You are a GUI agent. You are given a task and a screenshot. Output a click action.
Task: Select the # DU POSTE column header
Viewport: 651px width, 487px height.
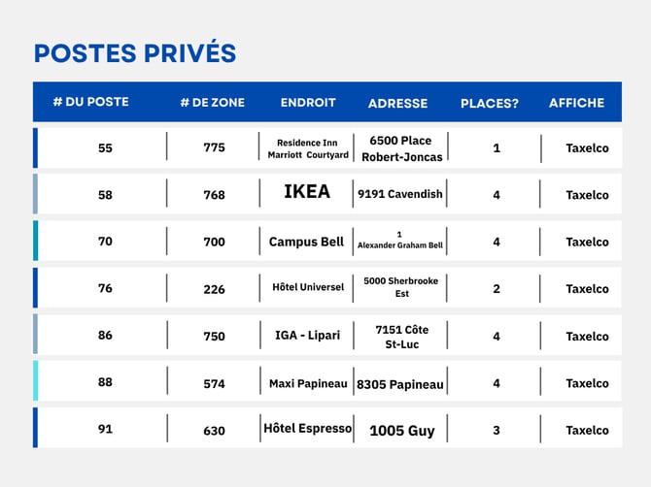coord(91,102)
